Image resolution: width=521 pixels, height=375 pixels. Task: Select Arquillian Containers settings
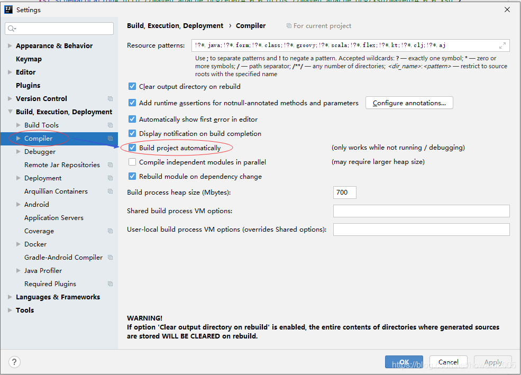(56, 191)
